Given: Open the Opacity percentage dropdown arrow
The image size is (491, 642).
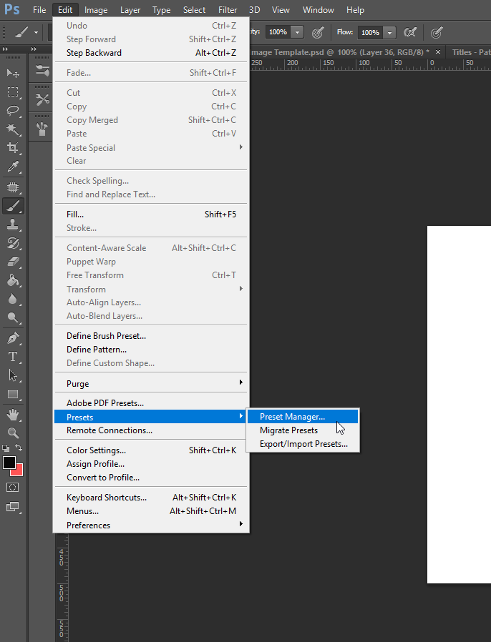Looking at the screenshot, I should click(298, 32).
